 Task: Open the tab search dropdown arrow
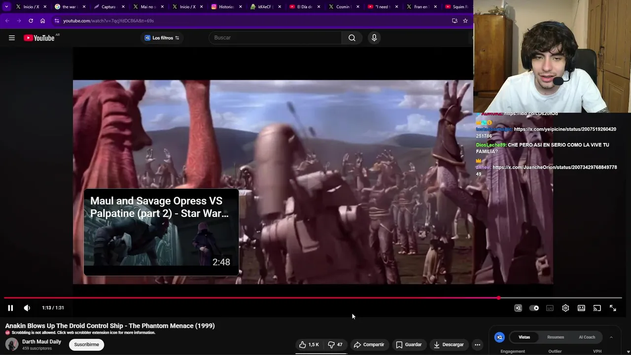[x=6, y=7]
